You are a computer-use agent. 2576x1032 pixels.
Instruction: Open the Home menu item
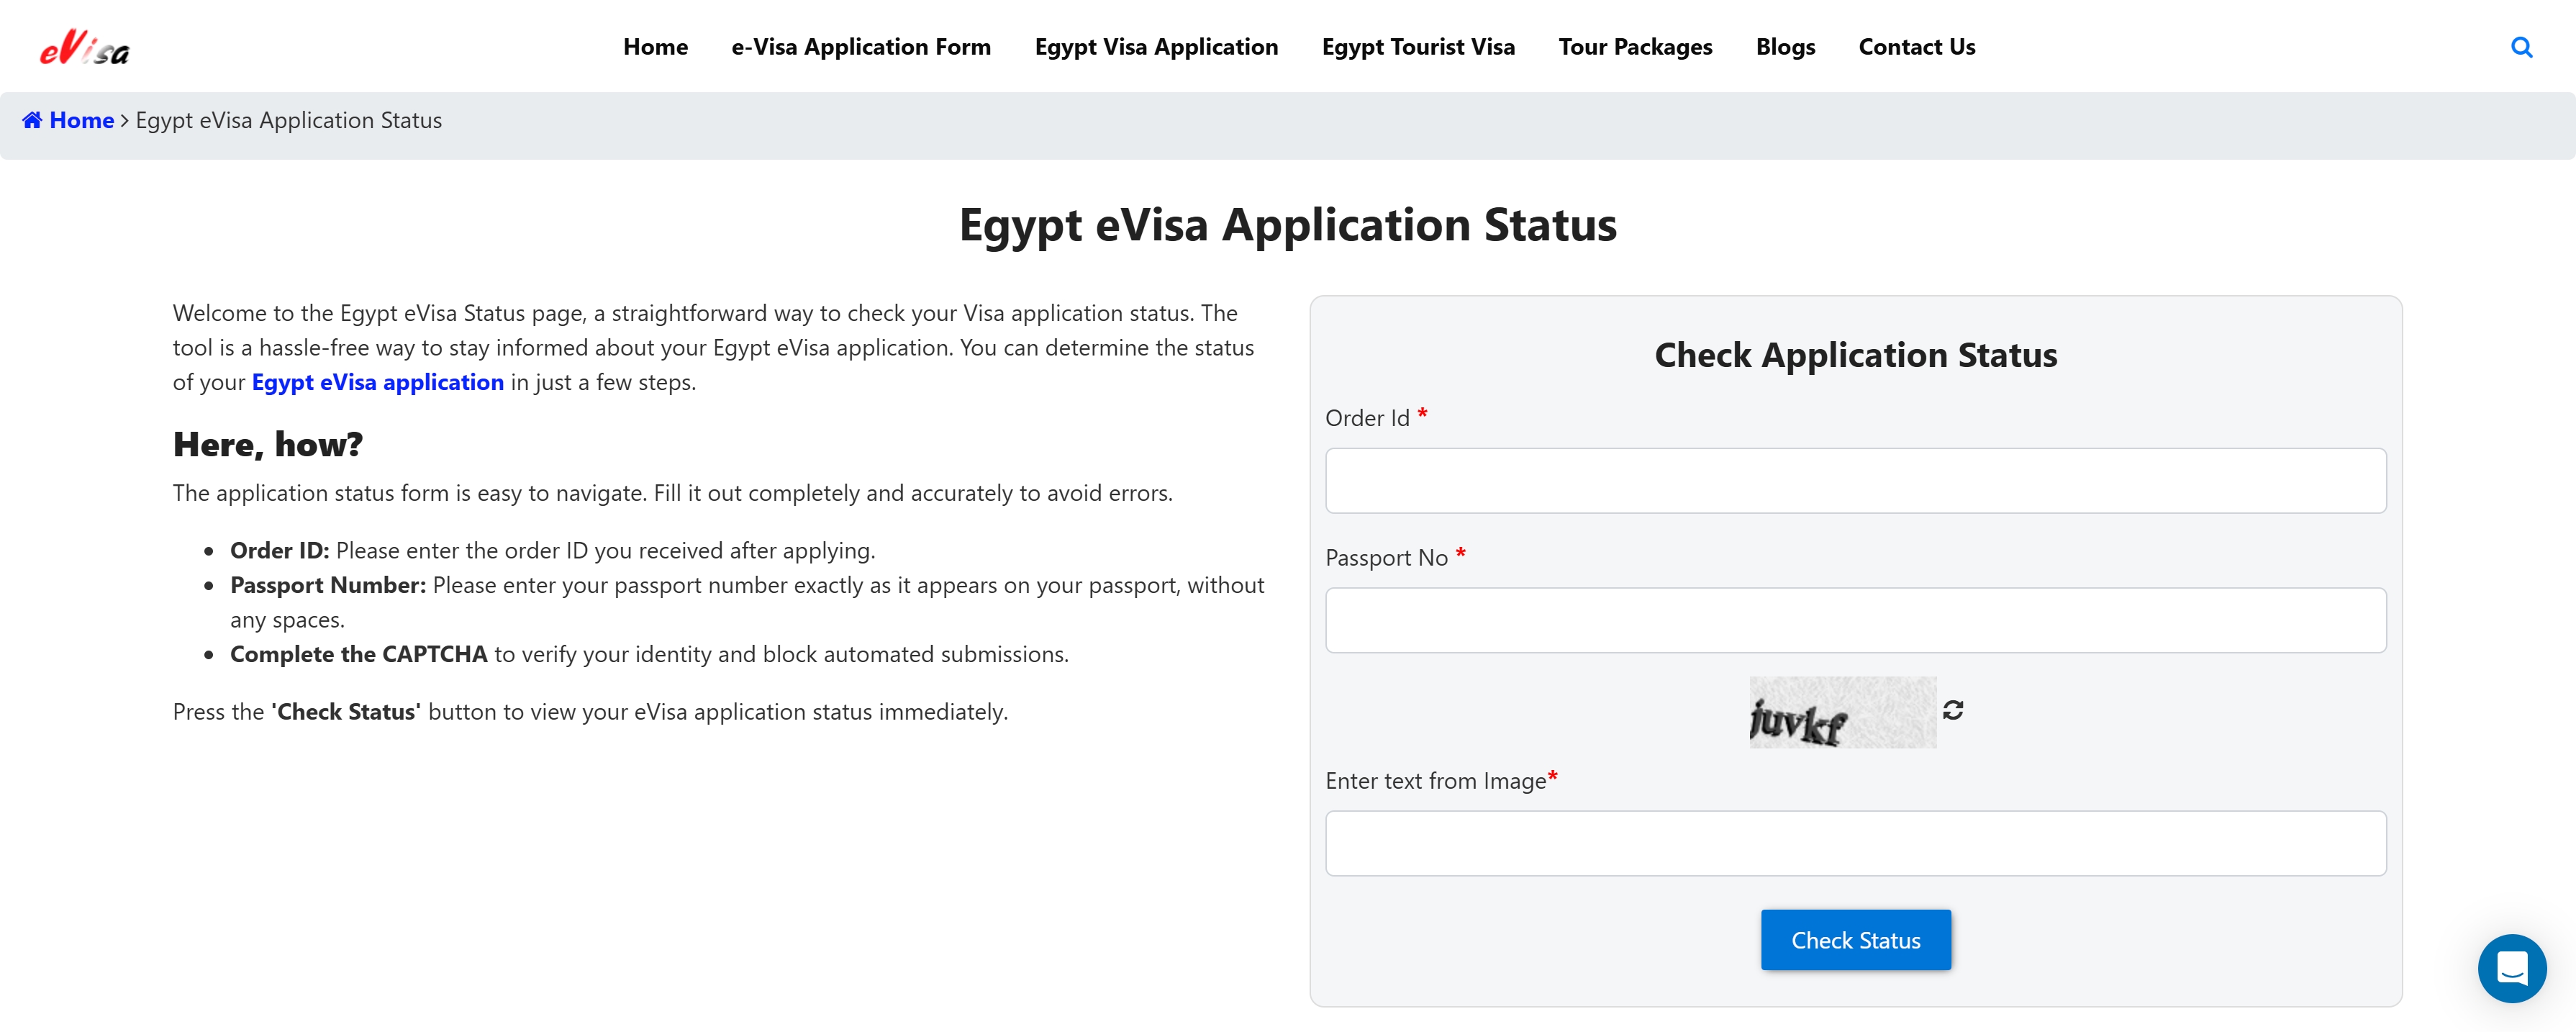tap(655, 47)
